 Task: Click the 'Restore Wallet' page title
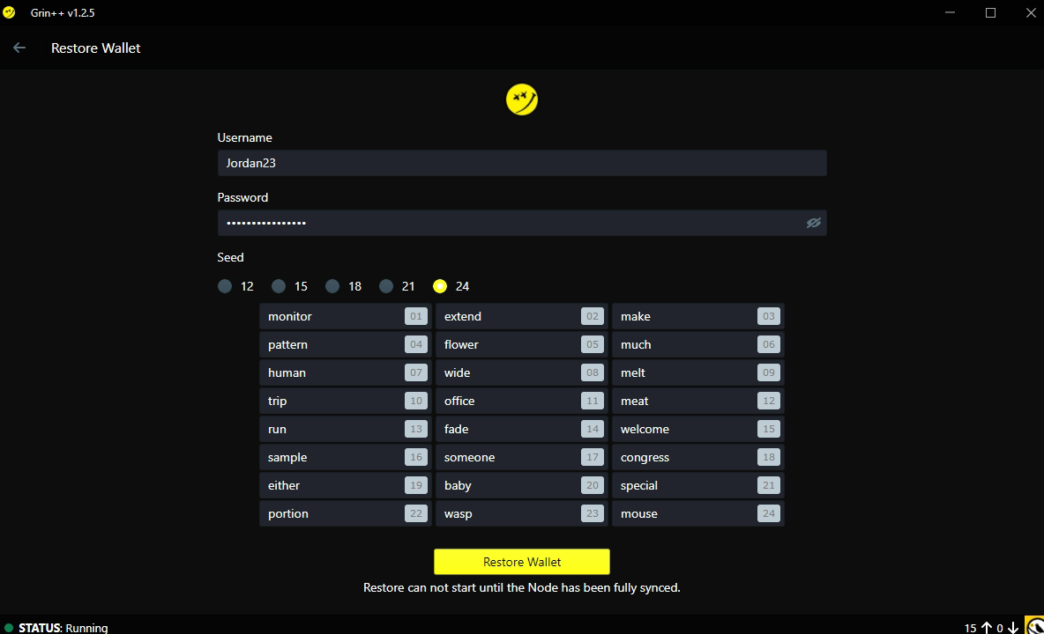pyautogui.click(x=96, y=48)
